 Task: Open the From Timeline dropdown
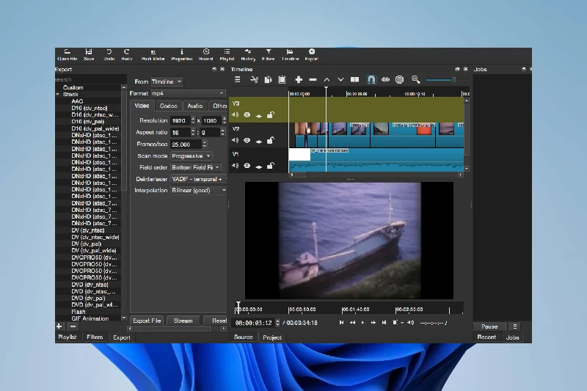click(x=167, y=81)
